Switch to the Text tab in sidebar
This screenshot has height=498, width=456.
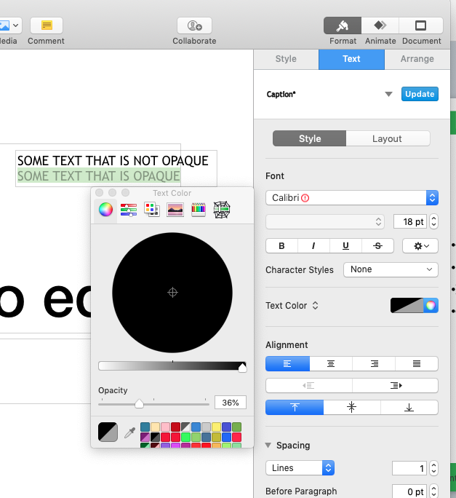coord(351,59)
